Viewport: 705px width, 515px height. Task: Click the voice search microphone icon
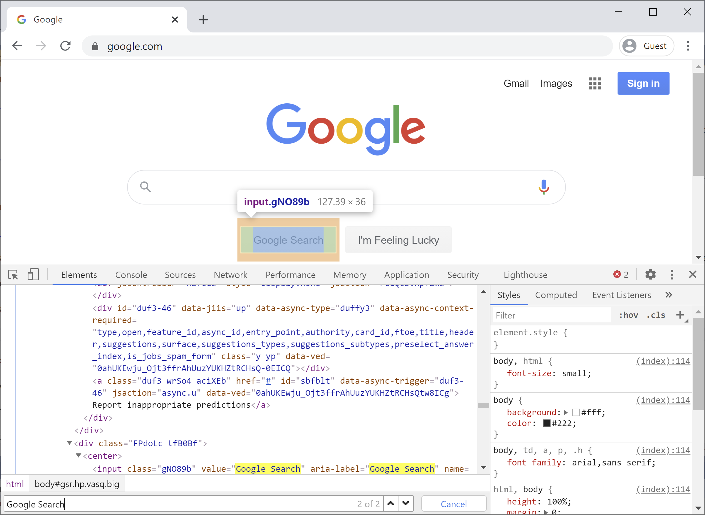click(544, 187)
